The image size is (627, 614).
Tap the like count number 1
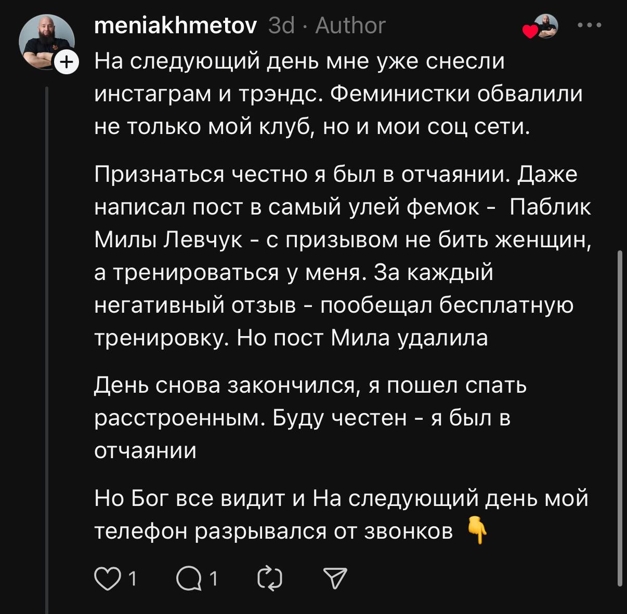click(x=132, y=579)
